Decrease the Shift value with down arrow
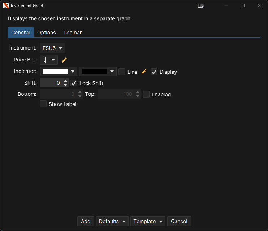Image resolution: width=268 pixels, height=231 pixels. [x=65, y=85]
